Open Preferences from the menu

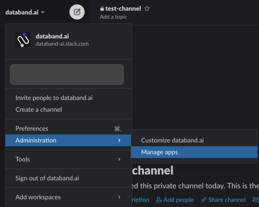pos(69,129)
